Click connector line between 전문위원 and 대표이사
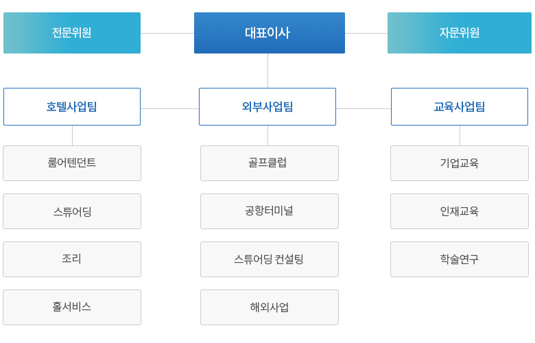Screen dimensions: 535x343 pyautogui.click(x=167, y=34)
